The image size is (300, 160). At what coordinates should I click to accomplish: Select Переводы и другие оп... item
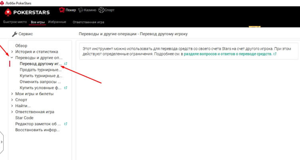coord(39,58)
